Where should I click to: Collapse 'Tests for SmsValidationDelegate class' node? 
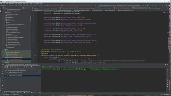pos(5,69)
